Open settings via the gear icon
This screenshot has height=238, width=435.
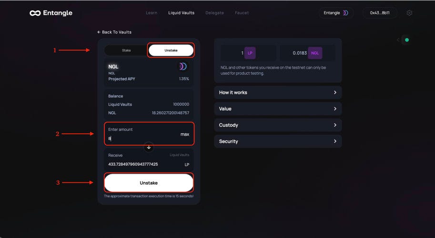pos(409,13)
